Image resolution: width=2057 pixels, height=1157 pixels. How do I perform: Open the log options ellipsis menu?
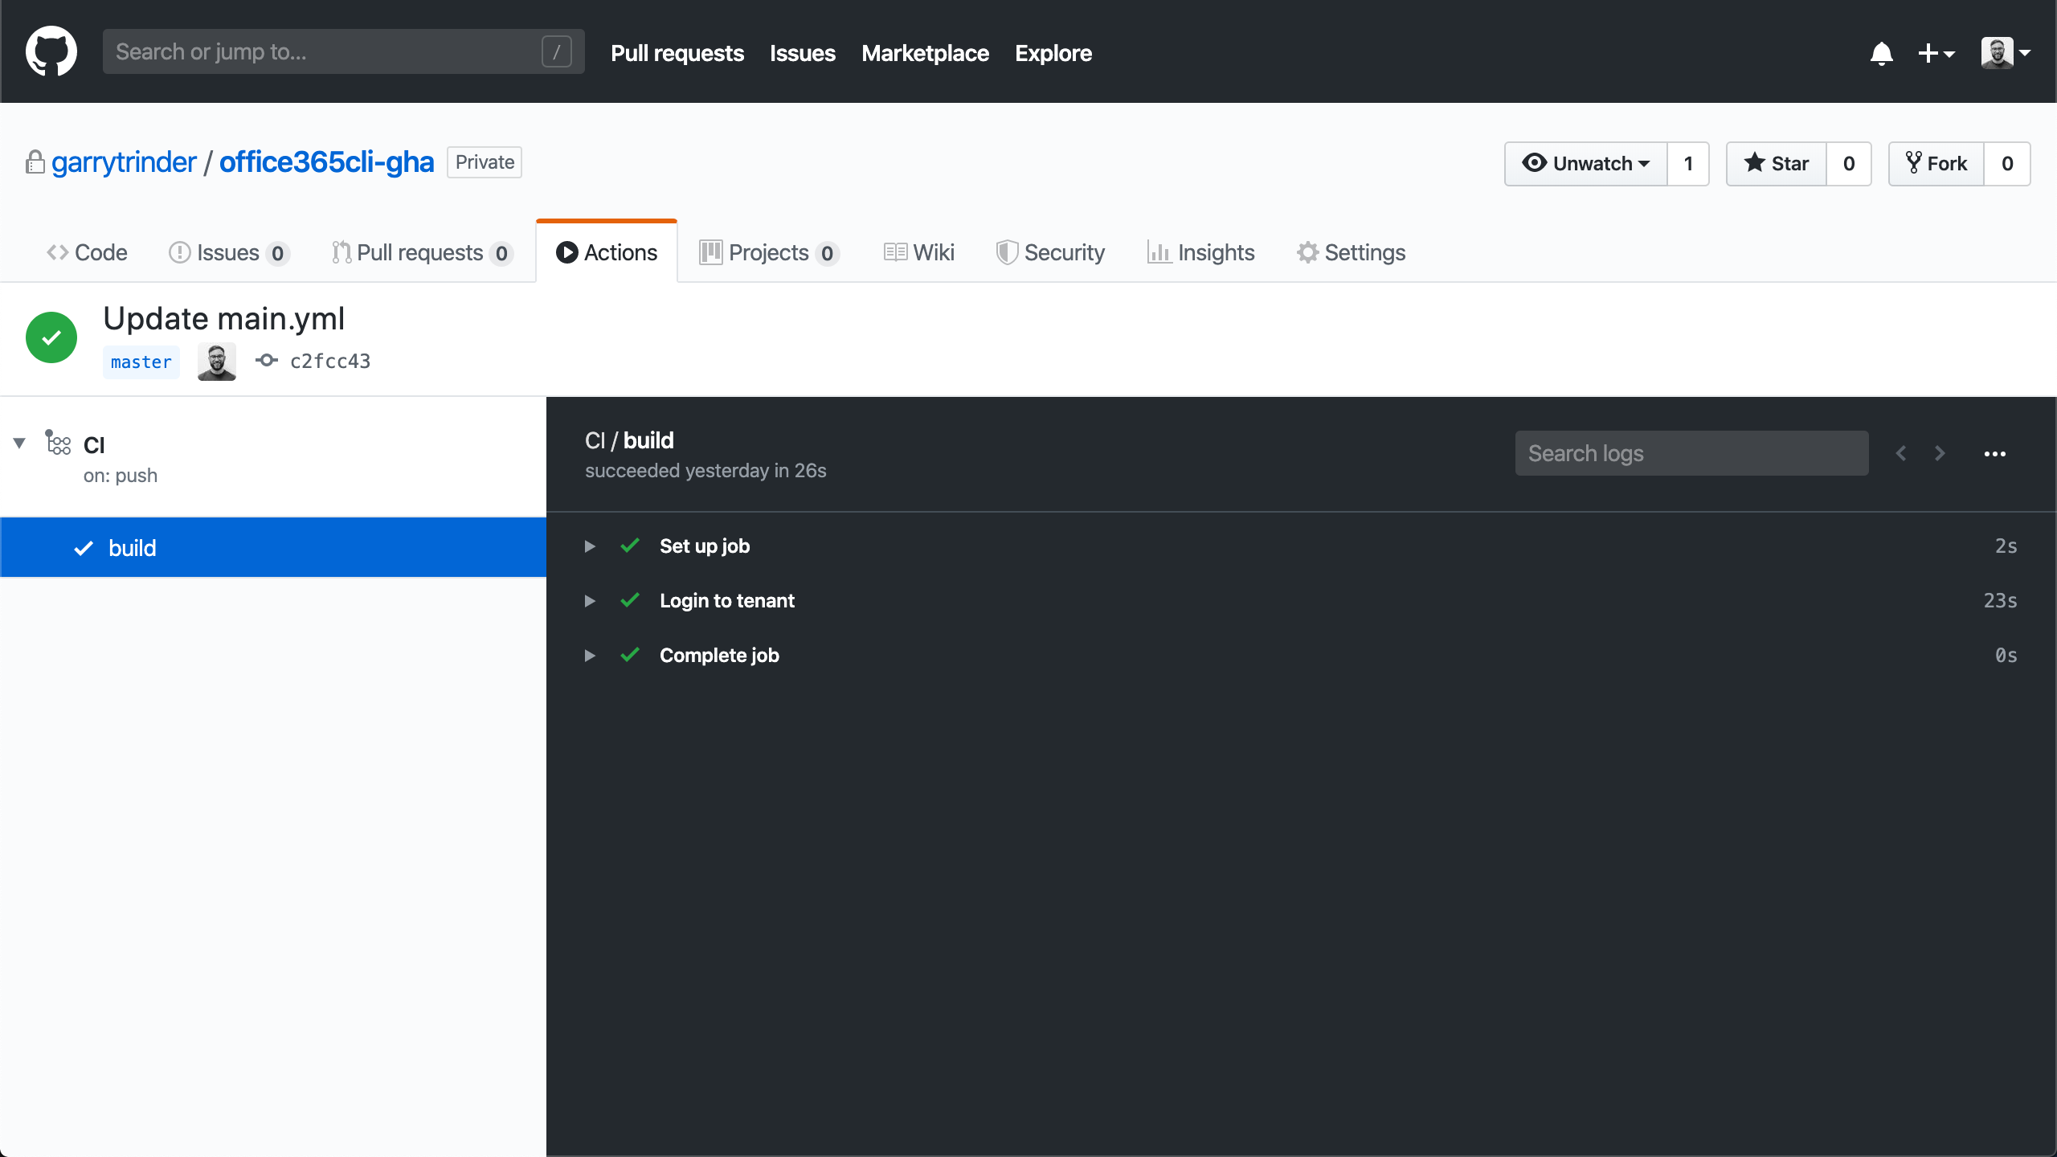click(x=1994, y=454)
